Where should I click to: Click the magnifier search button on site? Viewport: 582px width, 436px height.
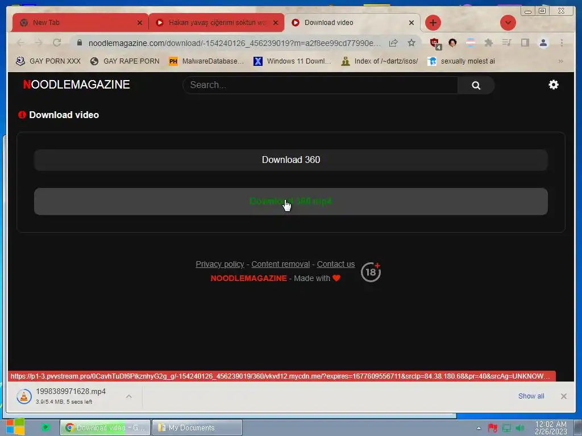pos(476,85)
